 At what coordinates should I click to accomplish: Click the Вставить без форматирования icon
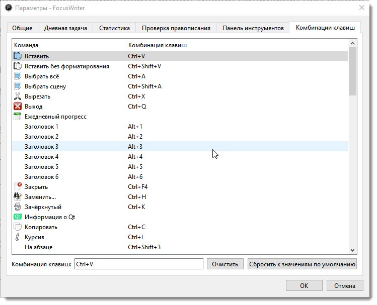[18, 66]
